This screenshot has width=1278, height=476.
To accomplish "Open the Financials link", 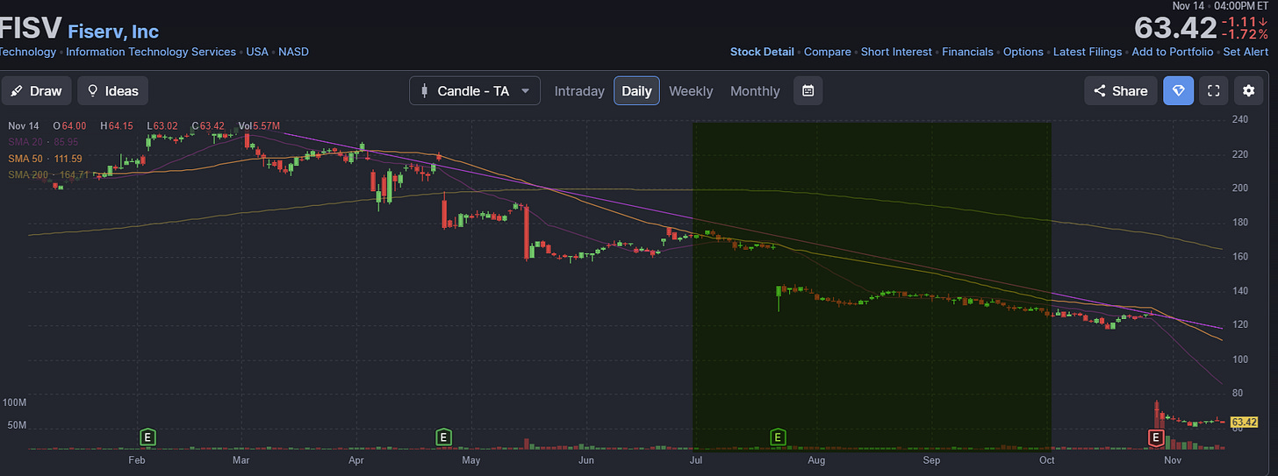I will (x=967, y=52).
